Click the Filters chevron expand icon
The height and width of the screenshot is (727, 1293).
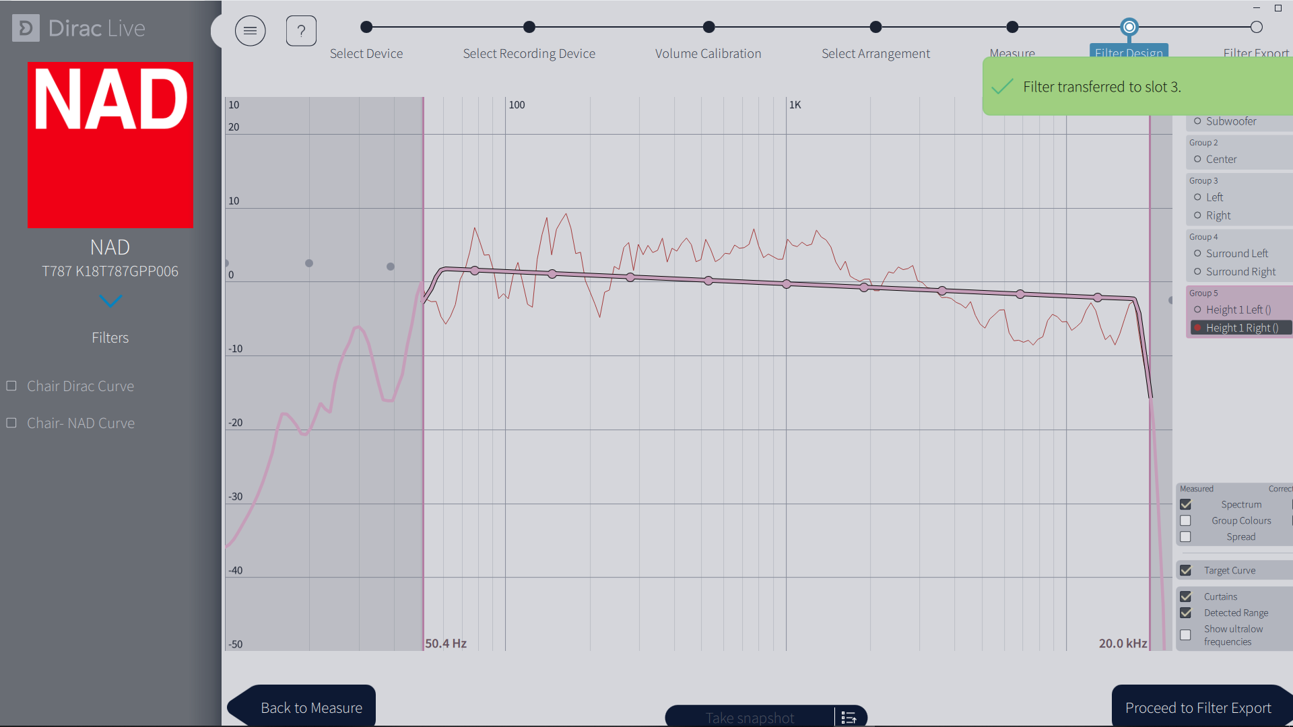[110, 300]
